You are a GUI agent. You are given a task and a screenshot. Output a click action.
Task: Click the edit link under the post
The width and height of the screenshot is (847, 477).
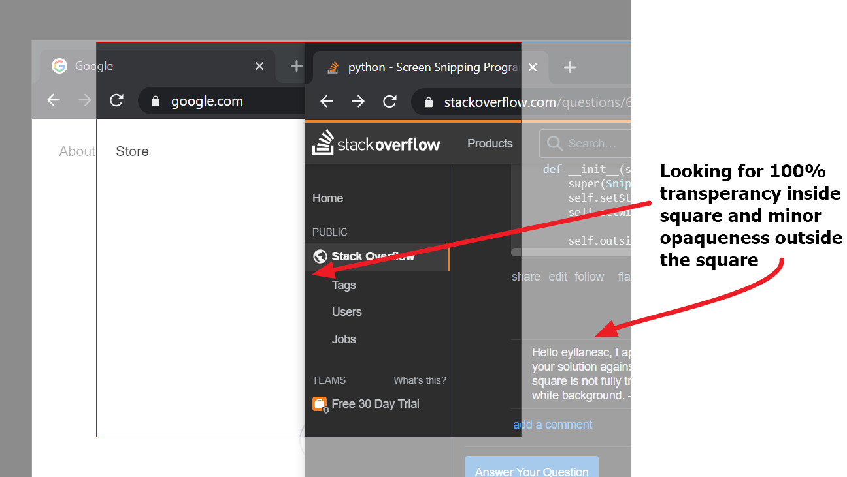558,277
